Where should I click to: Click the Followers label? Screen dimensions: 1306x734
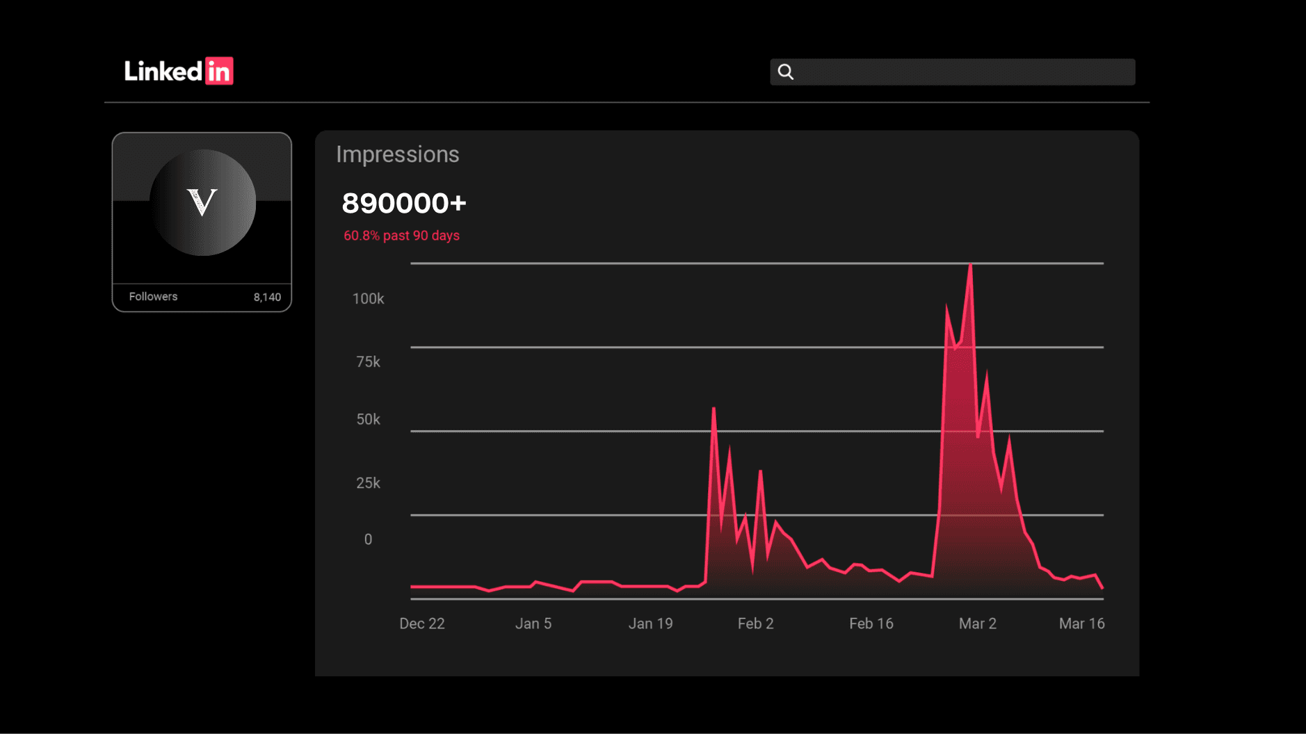tap(153, 297)
